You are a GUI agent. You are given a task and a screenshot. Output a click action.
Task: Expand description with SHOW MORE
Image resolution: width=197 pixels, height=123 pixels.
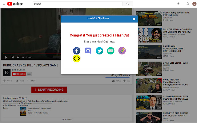(x=66, y=119)
